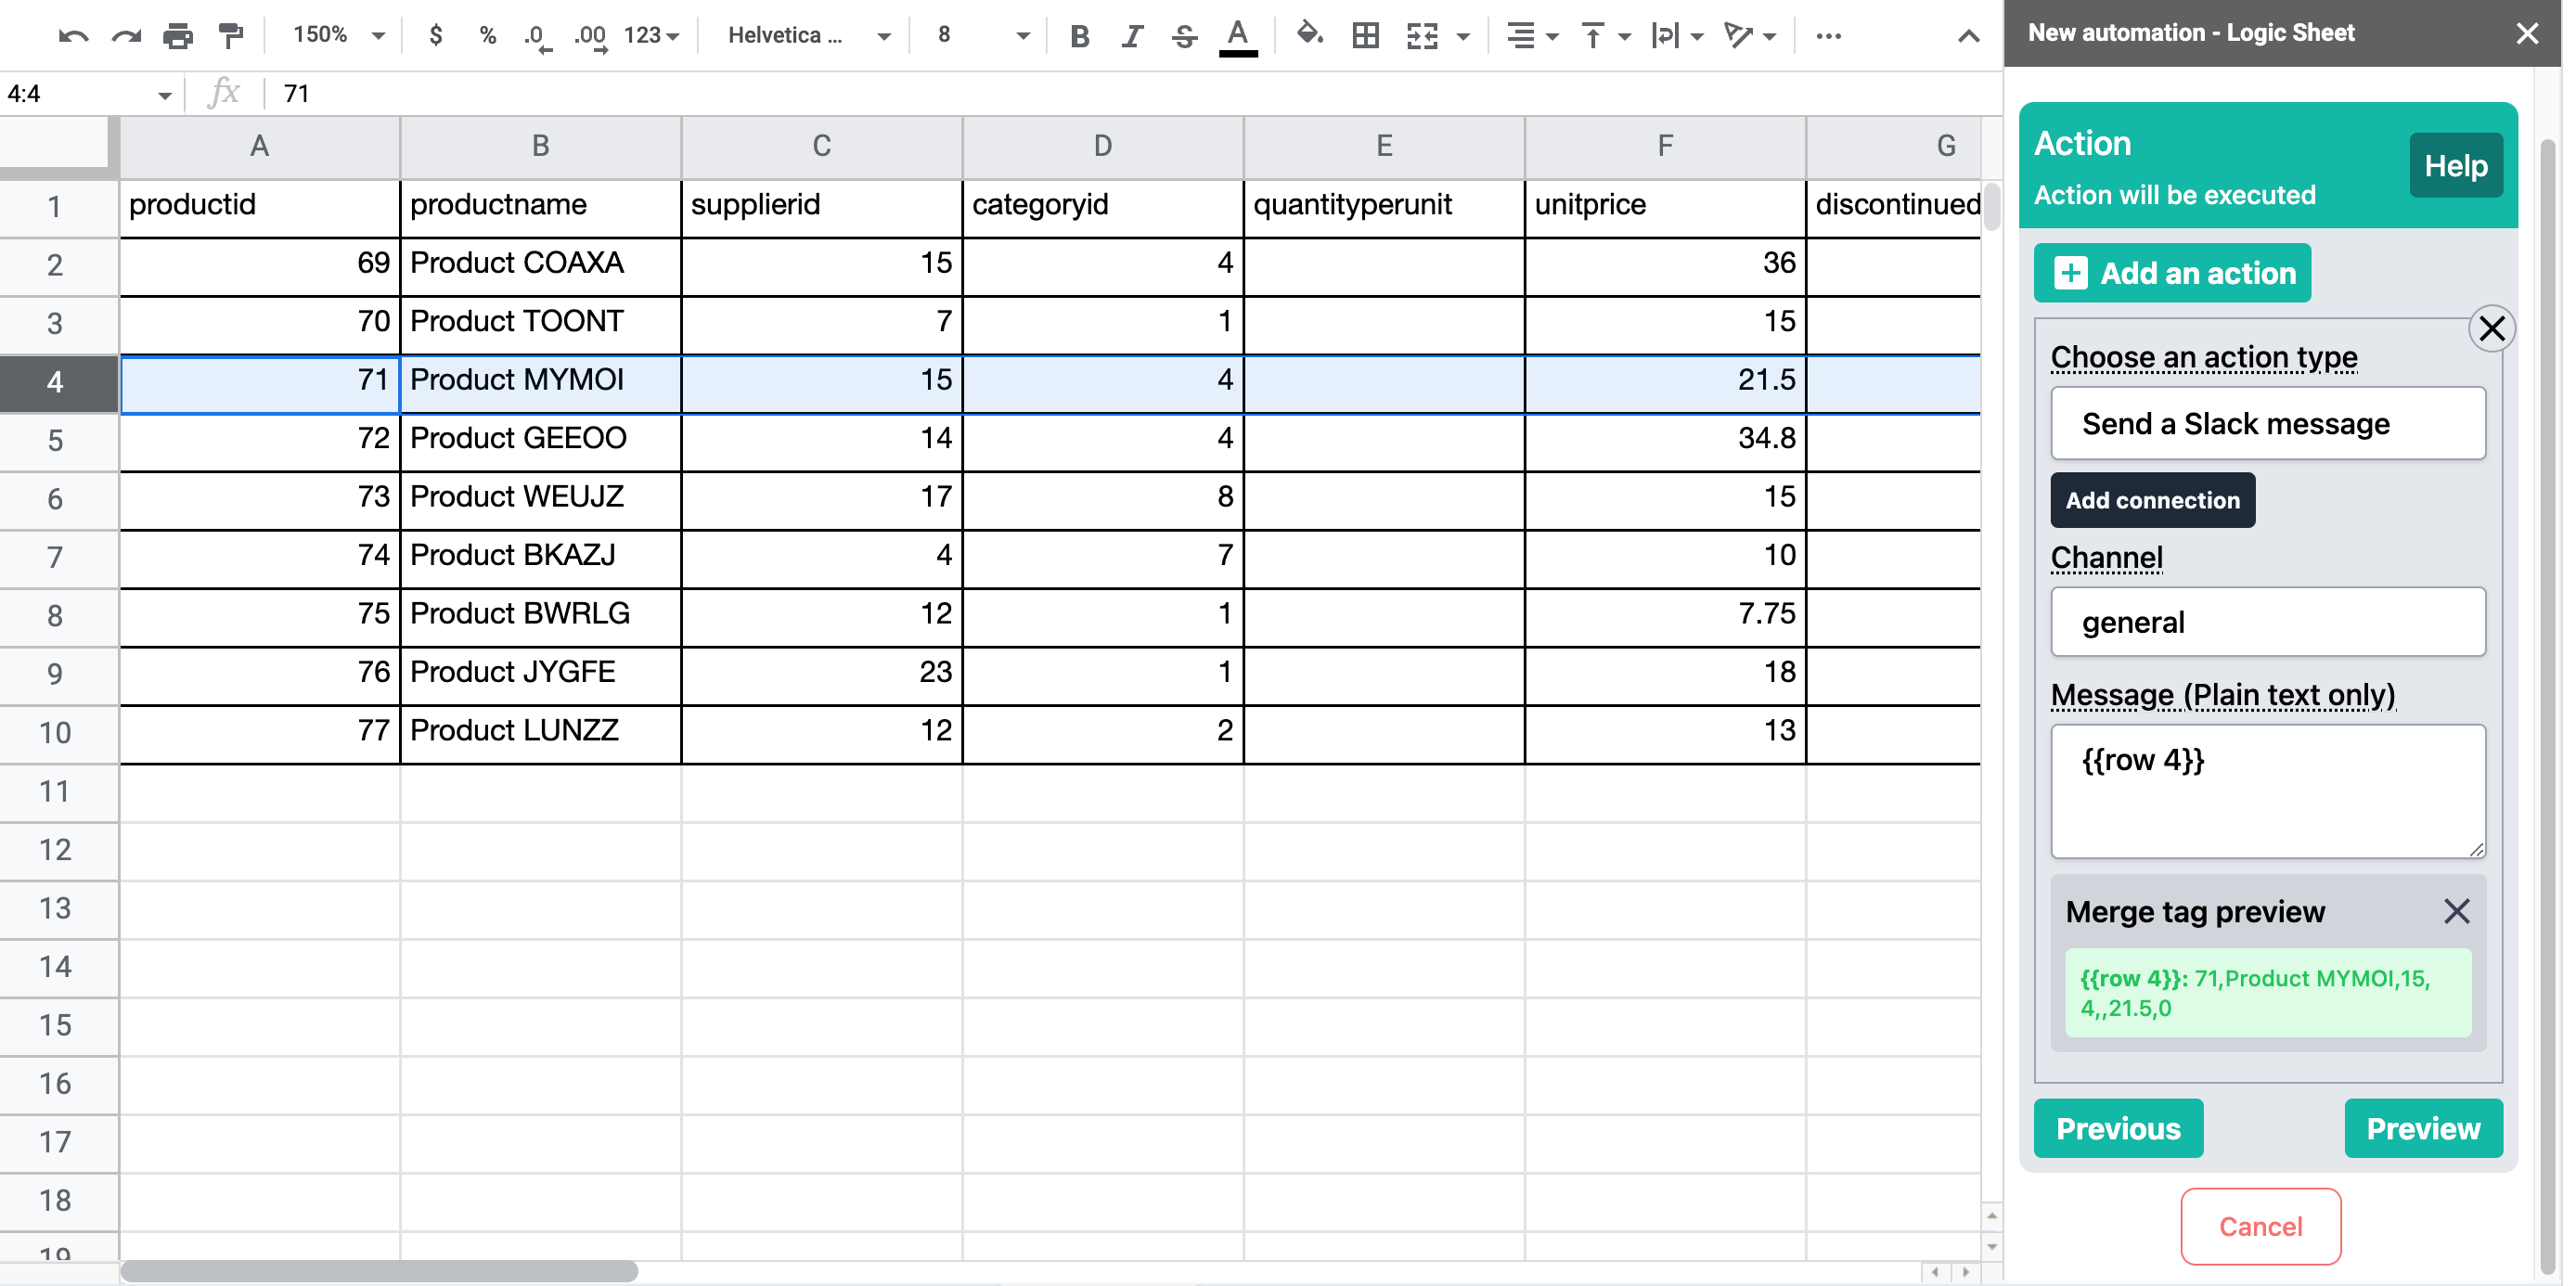Collapse the toolbar with the up chevron
2576x1286 pixels.
click(x=1968, y=36)
